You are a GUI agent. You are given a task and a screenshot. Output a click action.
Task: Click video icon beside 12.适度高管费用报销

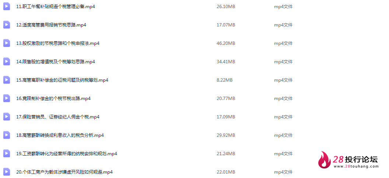pyautogui.click(x=7, y=25)
